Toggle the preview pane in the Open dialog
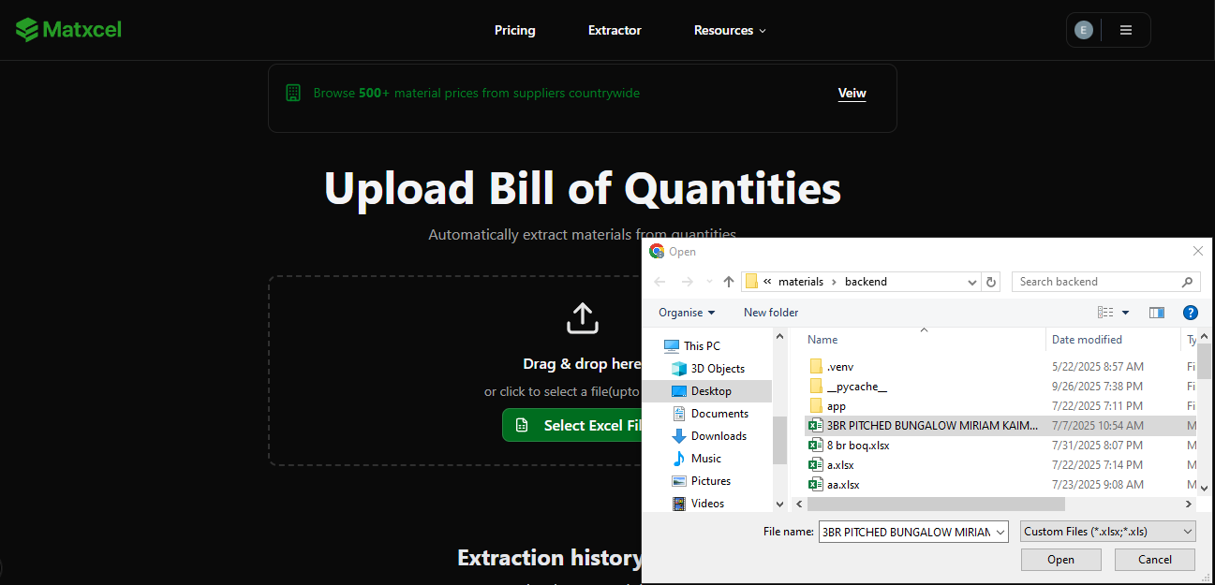The image size is (1215, 585). tap(1156, 312)
